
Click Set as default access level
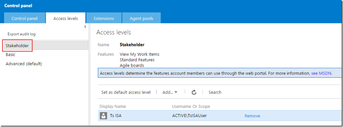point(126,92)
